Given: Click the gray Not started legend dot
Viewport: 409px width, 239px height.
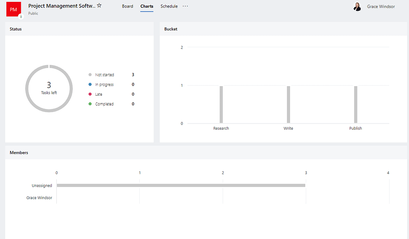Looking at the screenshot, I should pyautogui.click(x=90, y=74).
